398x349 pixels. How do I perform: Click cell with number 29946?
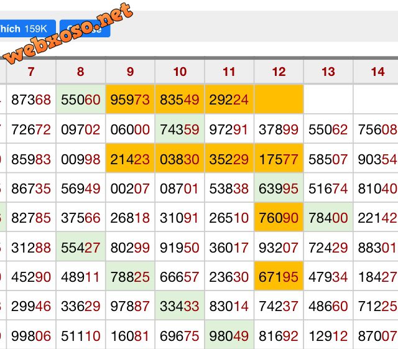coord(31,306)
